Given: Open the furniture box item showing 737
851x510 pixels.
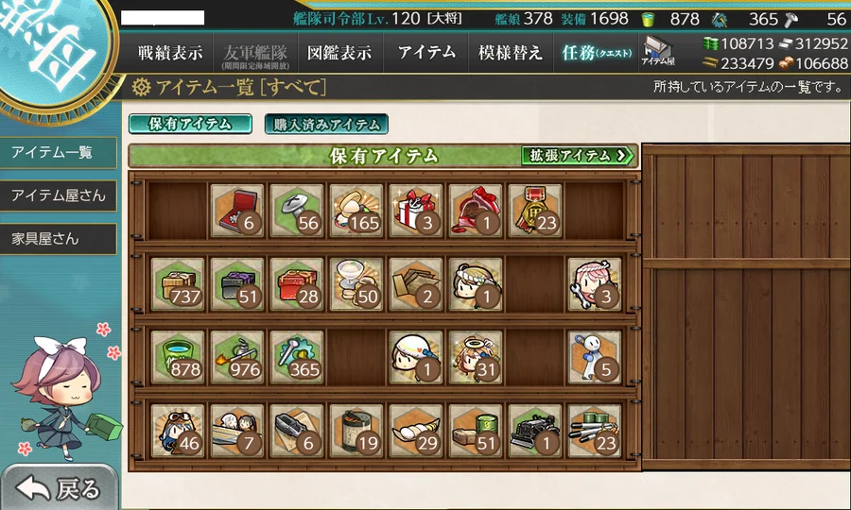Looking at the screenshot, I should (178, 284).
